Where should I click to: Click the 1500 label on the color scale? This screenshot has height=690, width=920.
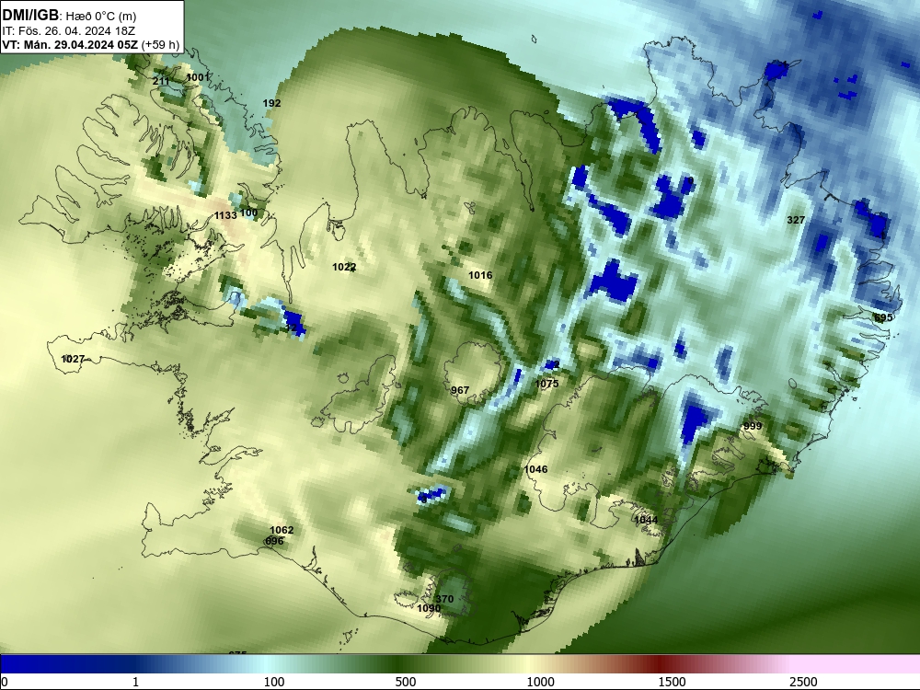pos(672,682)
